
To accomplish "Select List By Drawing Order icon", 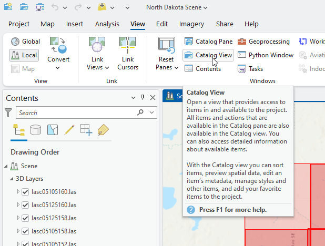I will coord(19,130).
